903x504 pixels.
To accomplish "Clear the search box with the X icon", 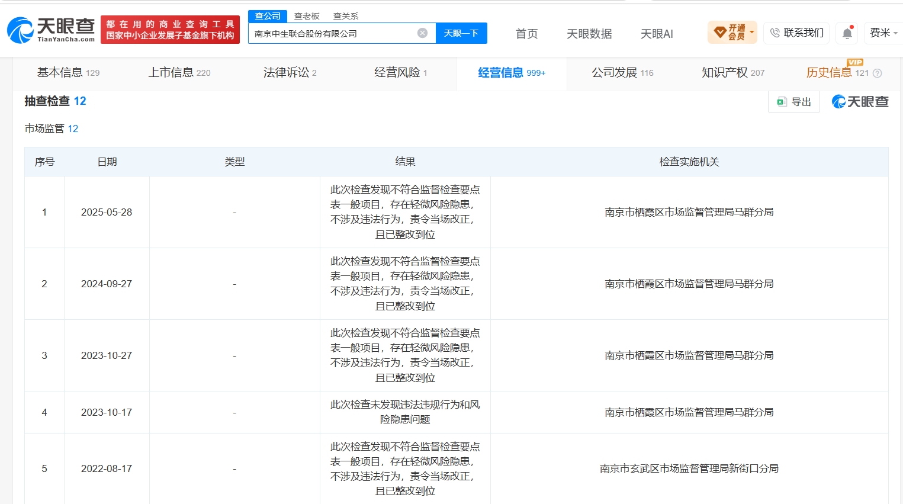I will [x=422, y=33].
